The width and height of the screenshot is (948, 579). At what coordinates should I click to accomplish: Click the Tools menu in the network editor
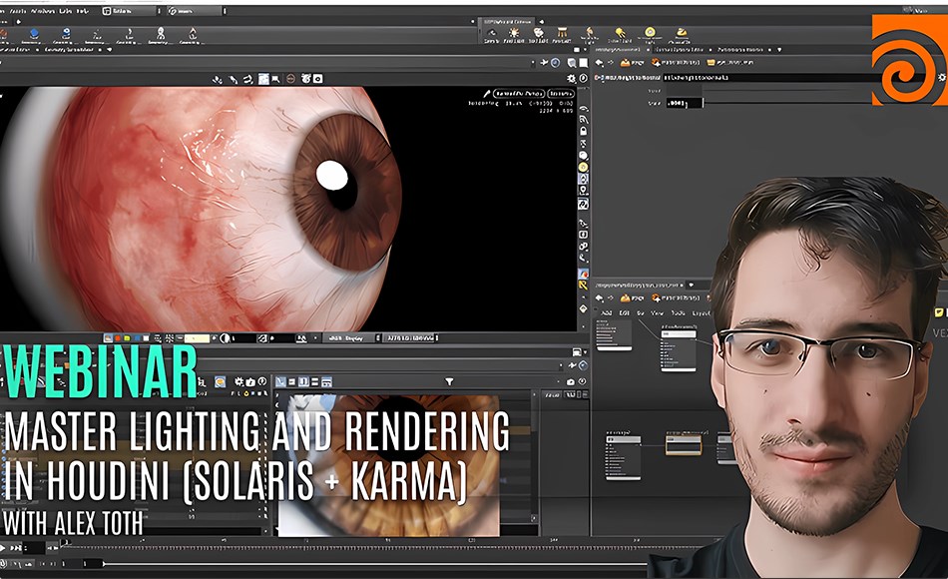point(675,313)
